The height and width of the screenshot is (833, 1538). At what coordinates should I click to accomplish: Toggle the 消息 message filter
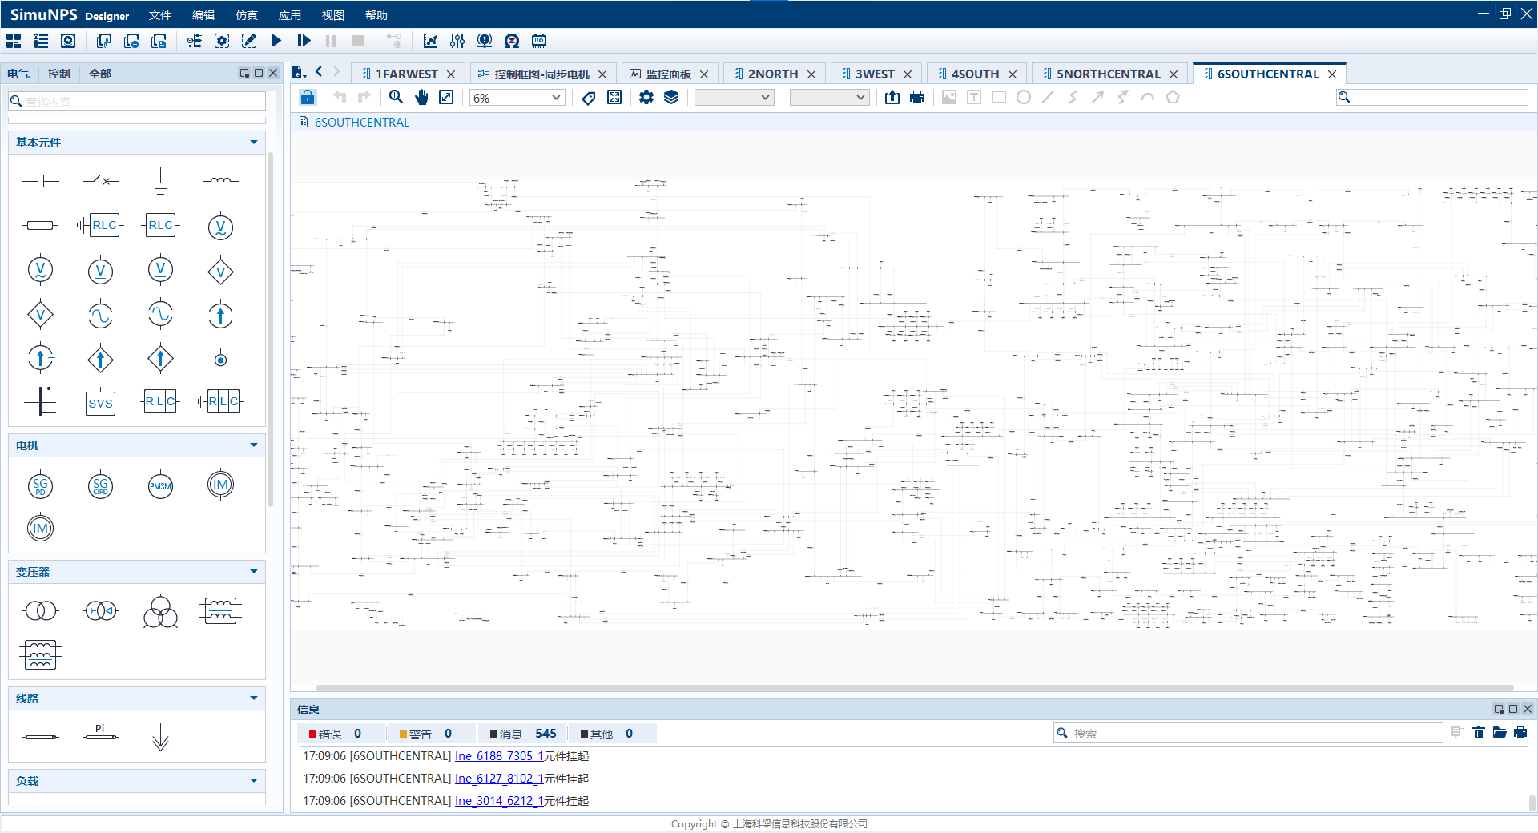click(523, 734)
